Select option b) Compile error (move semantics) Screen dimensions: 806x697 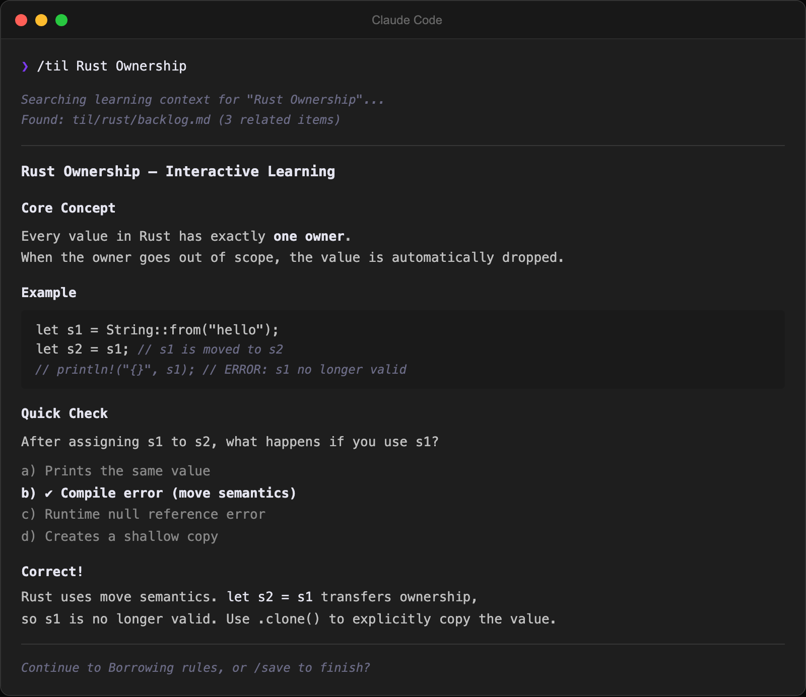click(x=159, y=493)
